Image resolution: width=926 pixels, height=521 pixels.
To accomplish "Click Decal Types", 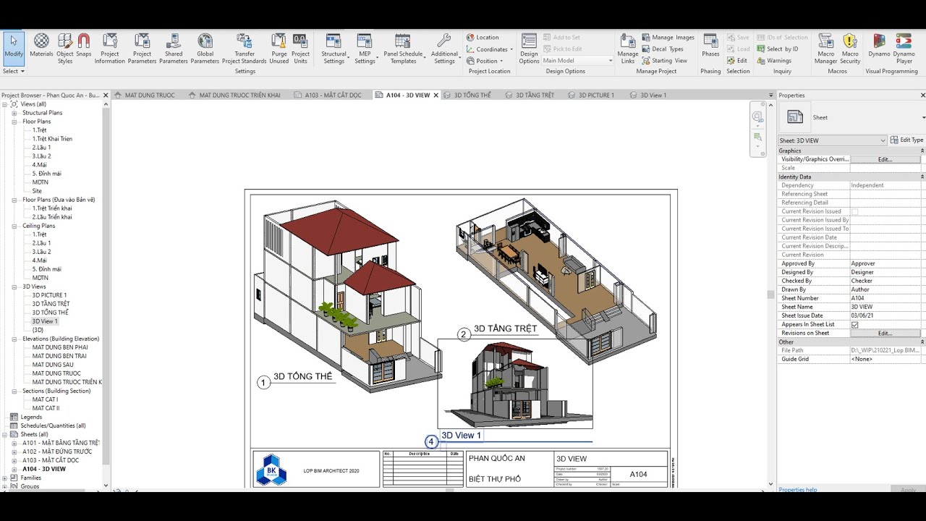I will pyautogui.click(x=663, y=48).
